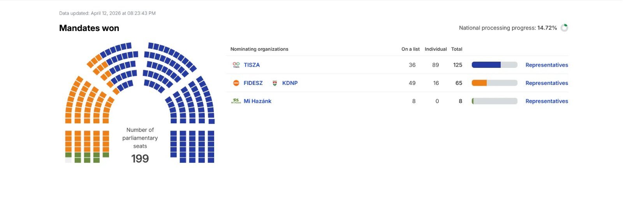Click the 199 parliamentary seats number

[x=140, y=159]
